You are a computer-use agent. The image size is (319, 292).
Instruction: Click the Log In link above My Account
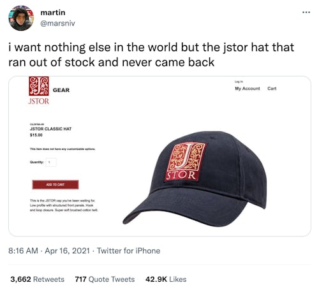point(239,82)
